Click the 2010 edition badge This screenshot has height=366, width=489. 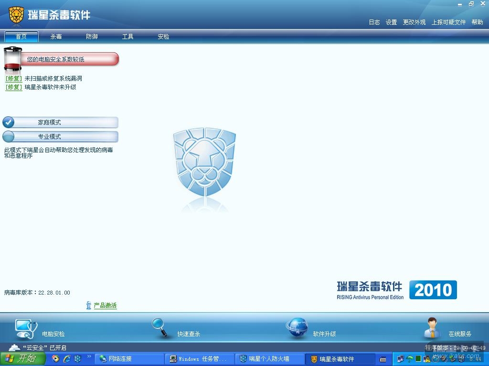pyautogui.click(x=433, y=290)
